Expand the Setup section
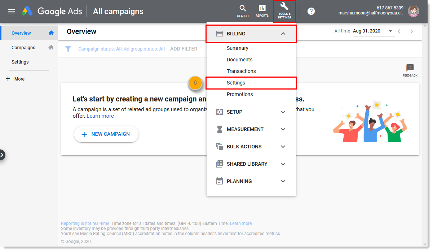This screenshot has height=252, width=433. click(283, 112)
